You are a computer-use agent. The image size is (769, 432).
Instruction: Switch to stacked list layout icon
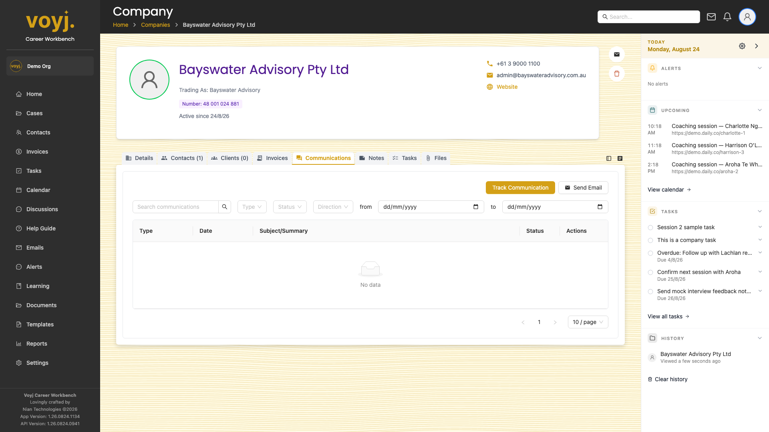[x=620, y=158]
